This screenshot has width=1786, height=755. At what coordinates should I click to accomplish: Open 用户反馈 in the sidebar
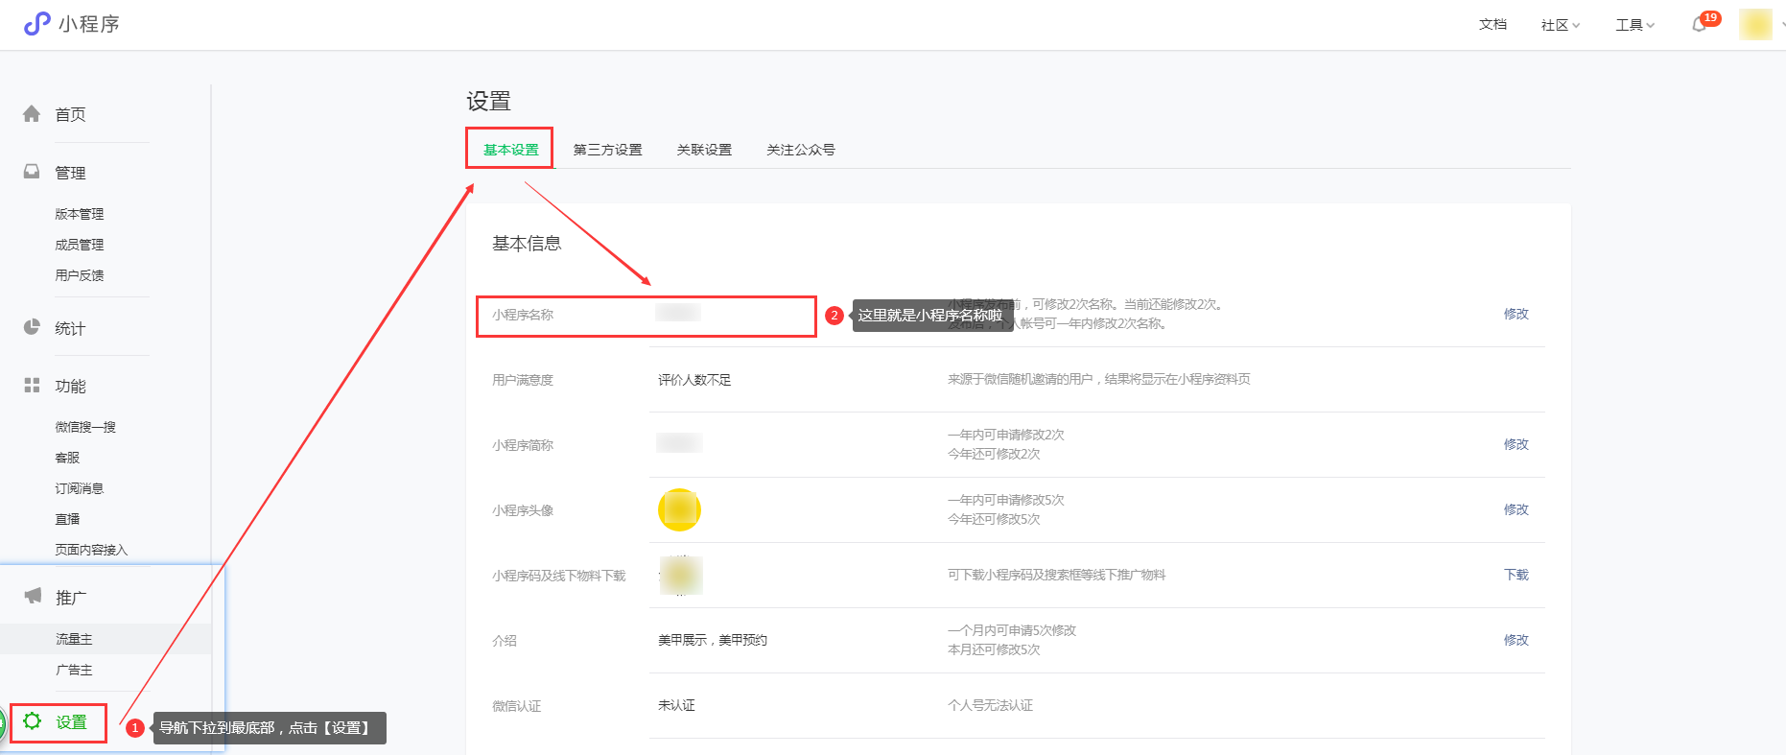(80, 275)
